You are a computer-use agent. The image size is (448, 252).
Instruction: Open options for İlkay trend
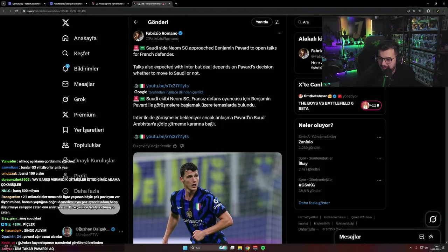379,159
